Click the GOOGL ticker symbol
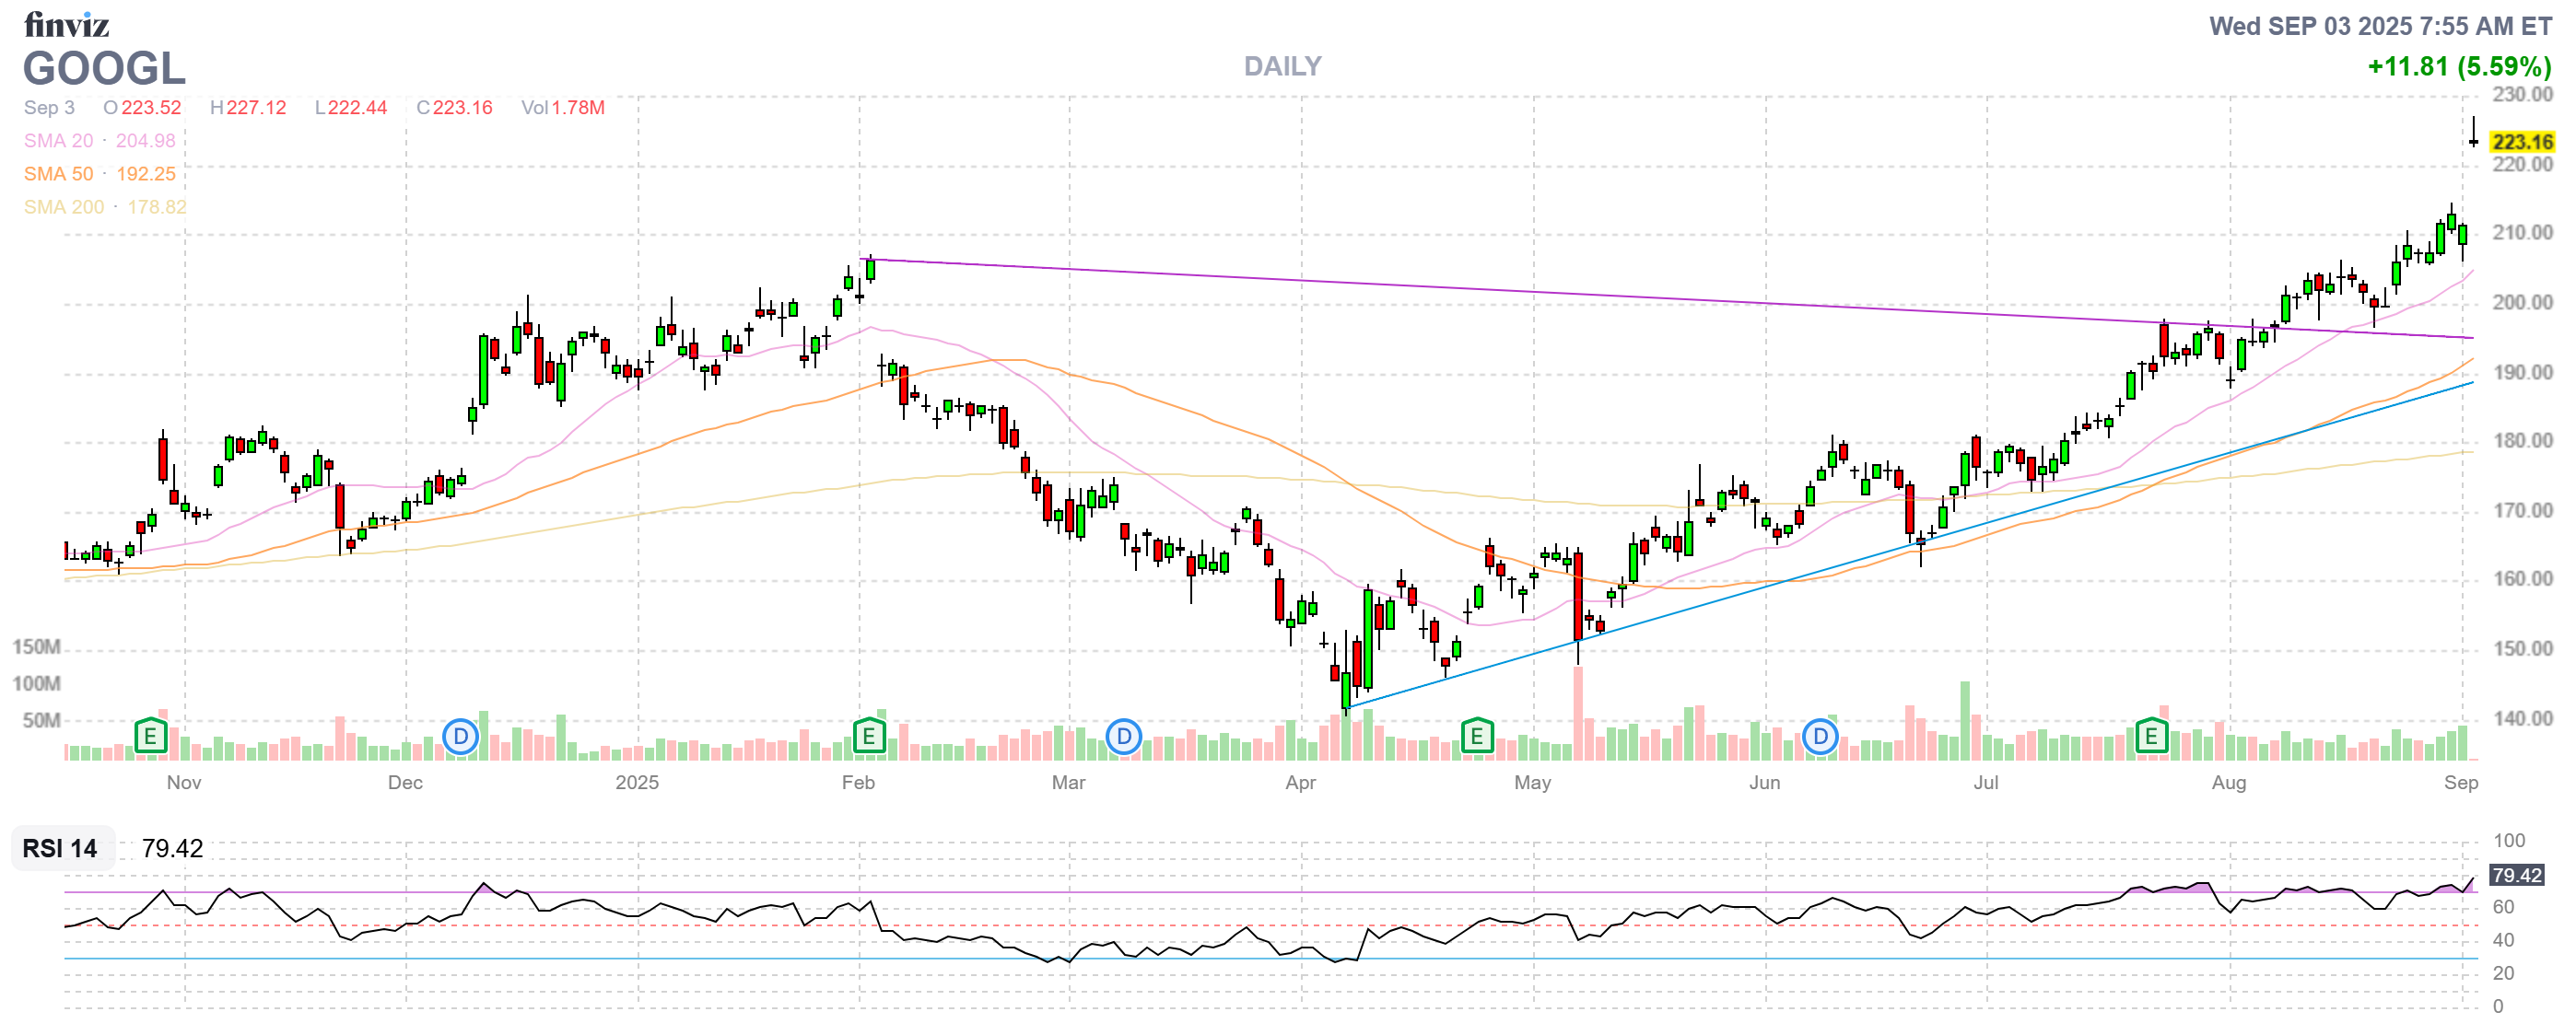The width and height of the screenshot is (2576, 1035). (x=104, y=69)
